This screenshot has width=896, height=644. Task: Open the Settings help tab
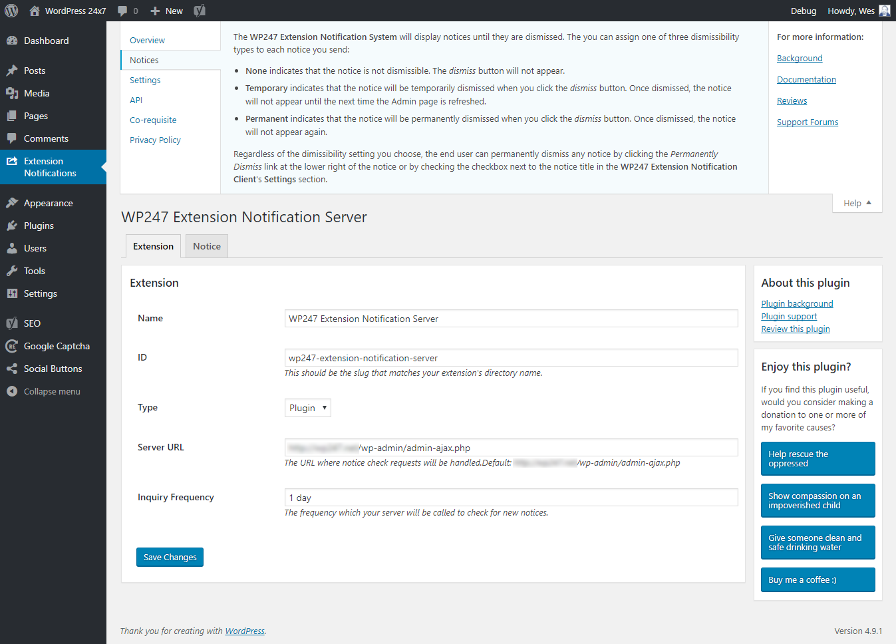click(x=145, y=80)
